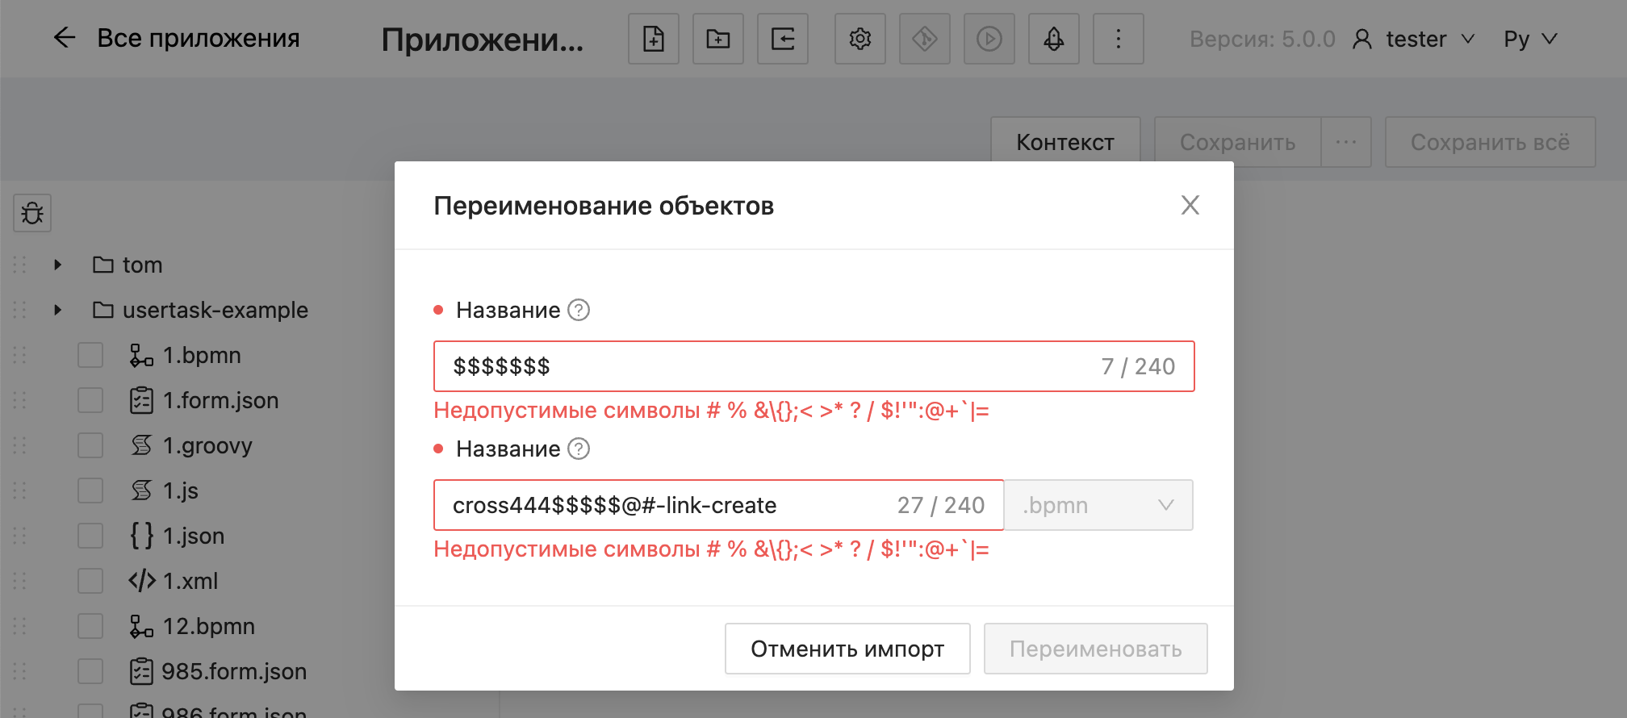The height and width of the screenshot is (718, 1627).
Task: Open the settings gear icon
Action: point(860,39)
